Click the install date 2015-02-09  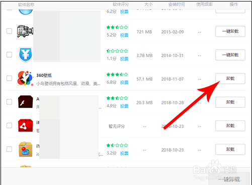pyautogui.click(x=173, y=32)
